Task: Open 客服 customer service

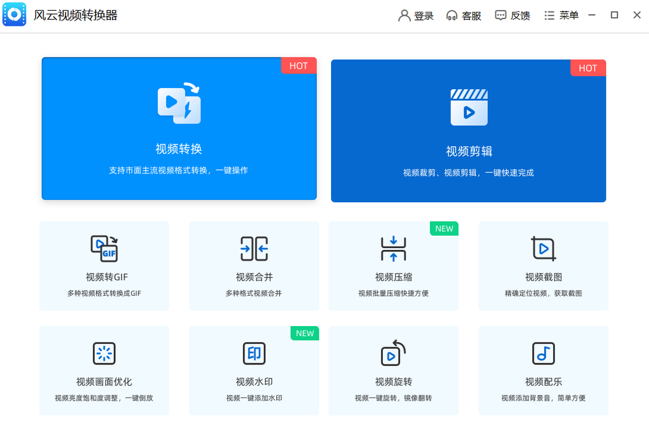Action: pos(463,16)
